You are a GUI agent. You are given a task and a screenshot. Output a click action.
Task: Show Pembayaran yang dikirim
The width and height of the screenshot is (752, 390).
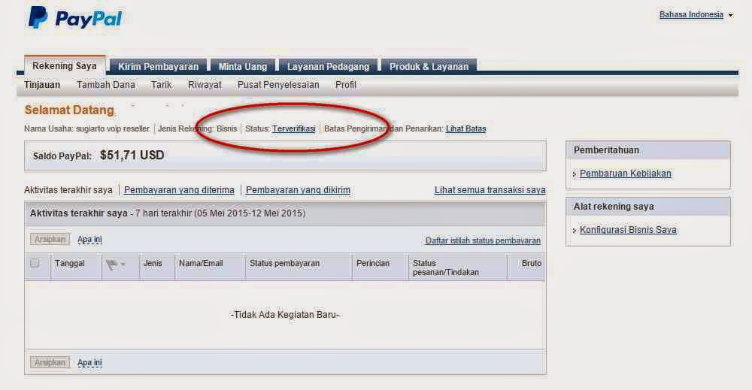point(298,189)
